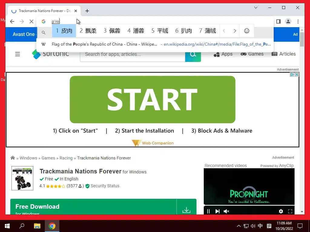Open the Chrome profile menu
Image resolution: width=310 pixels, height=232 pixels.
pyautogui.click(x=288, y=21)
